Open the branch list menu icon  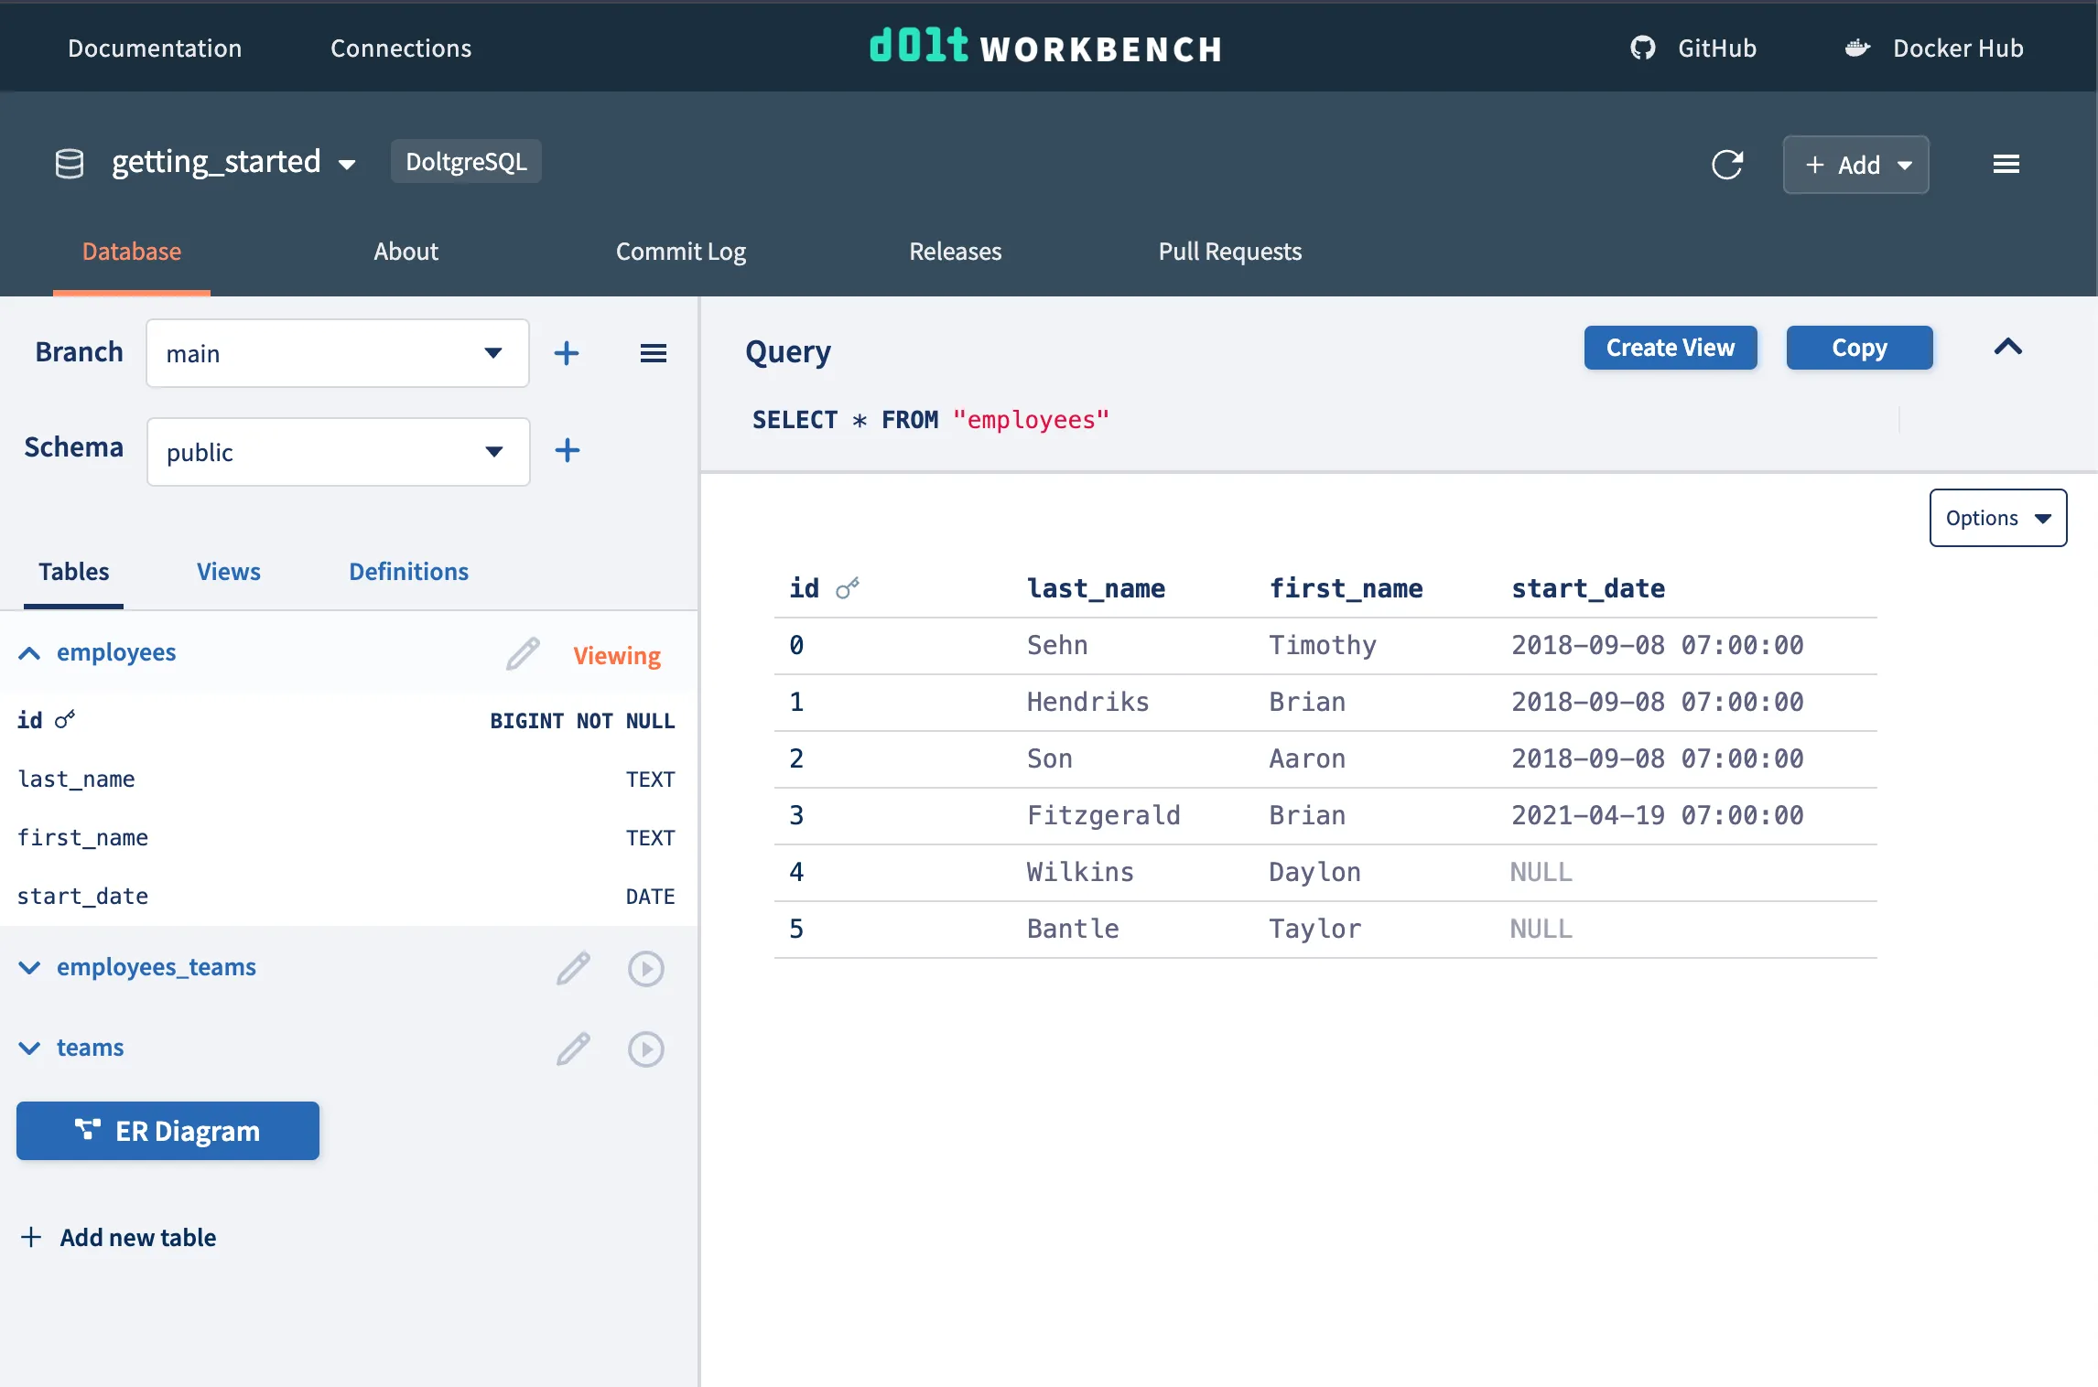pyautogui.click(x=653, y=353)
